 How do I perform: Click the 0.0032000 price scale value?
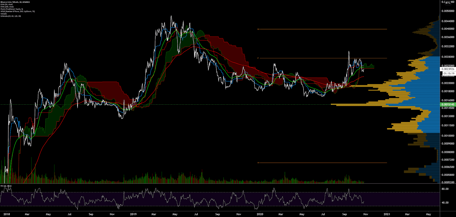click(x=448, y=46)
